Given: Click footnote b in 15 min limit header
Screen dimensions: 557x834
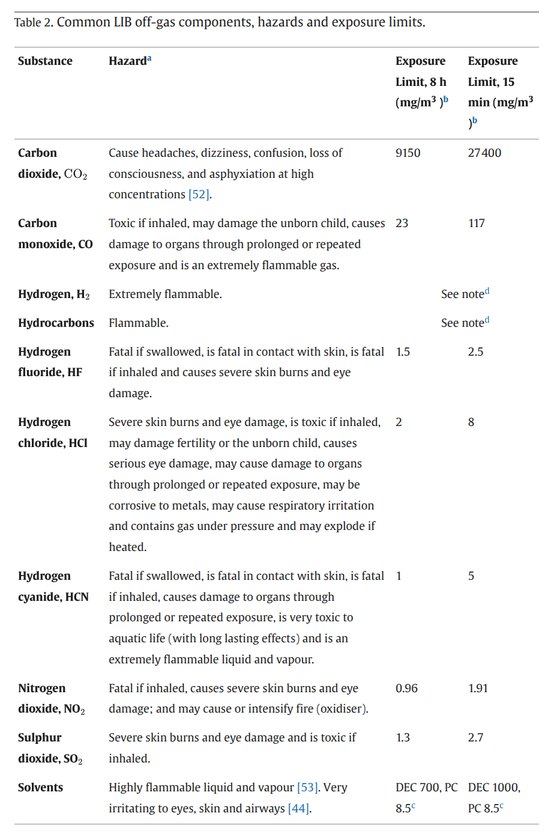Looking at the screenshot, I should tap(475, 120).
